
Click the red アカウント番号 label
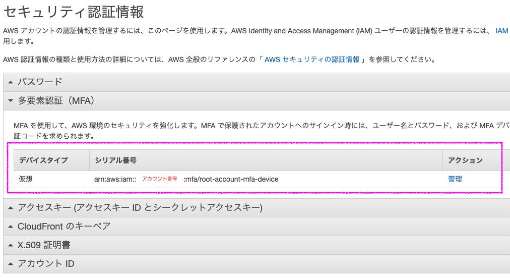tap(160, 179)
